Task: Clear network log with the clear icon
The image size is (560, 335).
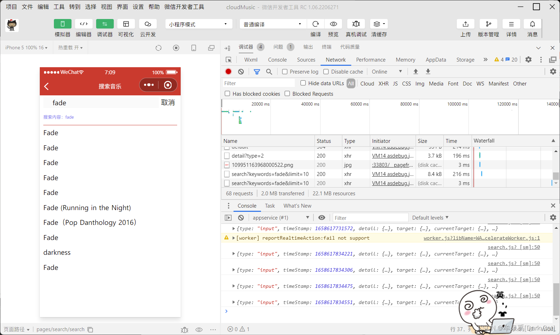Action: pos(241,72)
